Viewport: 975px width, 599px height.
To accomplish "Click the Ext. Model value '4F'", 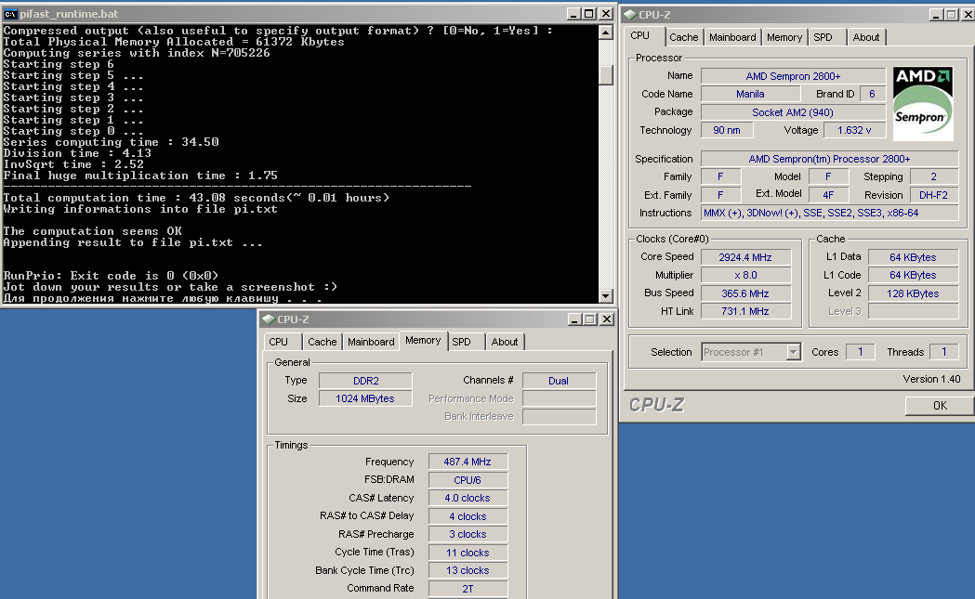I will pyautogui.click(x=828, y=195).
